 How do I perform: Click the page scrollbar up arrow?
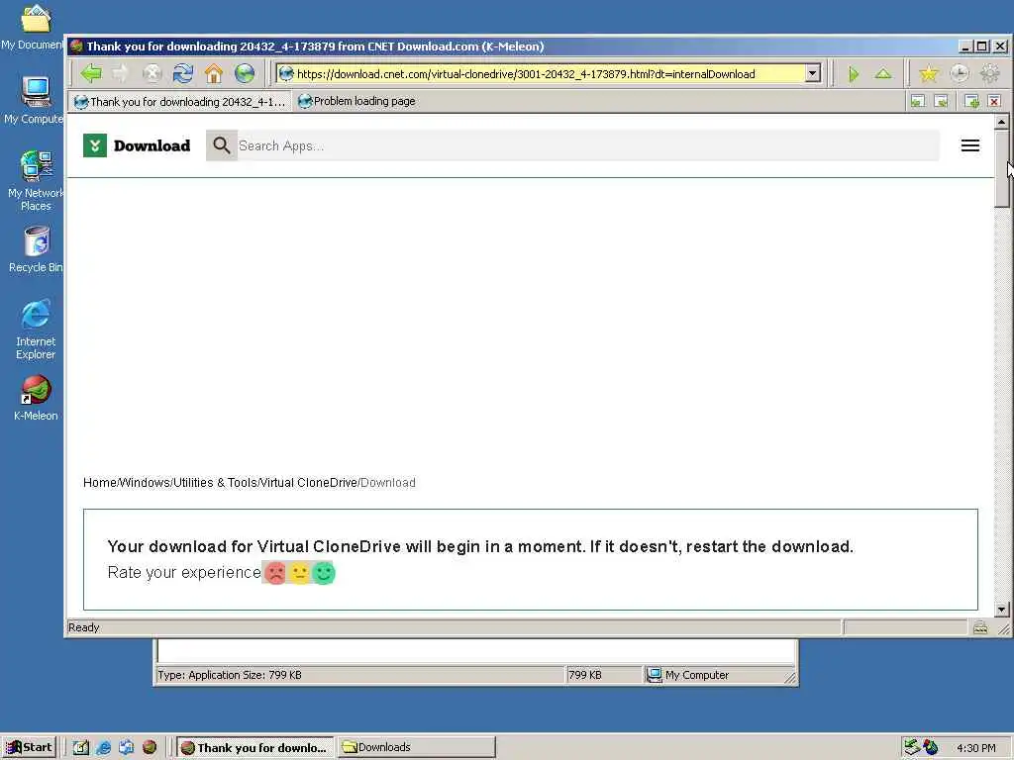coord(1001,122)
